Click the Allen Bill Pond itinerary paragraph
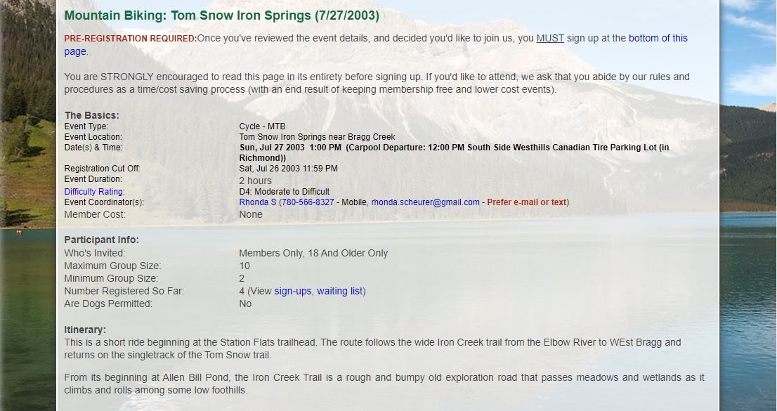This screenshot has height=411, width=777. tap(384, 384)
